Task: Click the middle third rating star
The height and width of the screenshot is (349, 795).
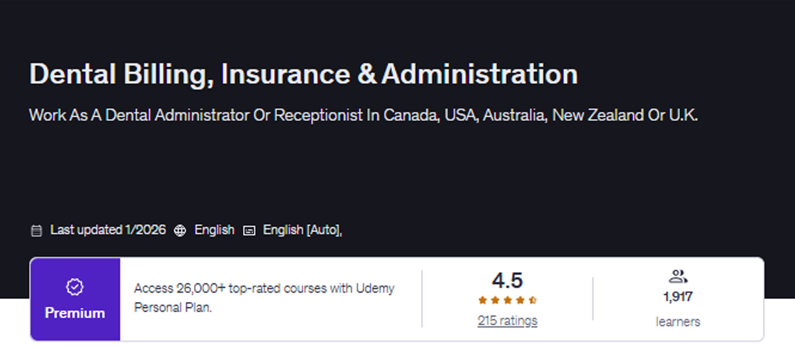Action: click(508, 300)
